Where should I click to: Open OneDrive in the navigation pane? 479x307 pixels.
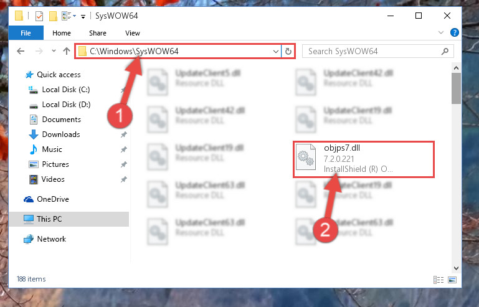click(x=53, y=199)
